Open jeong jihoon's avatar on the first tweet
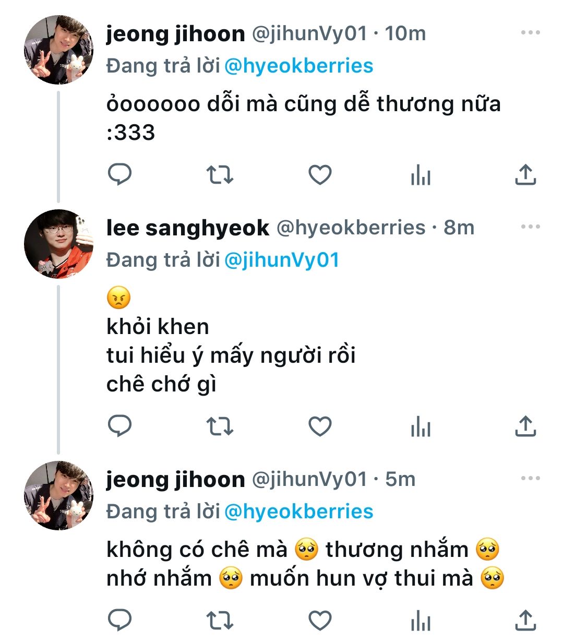 (58, 50)
